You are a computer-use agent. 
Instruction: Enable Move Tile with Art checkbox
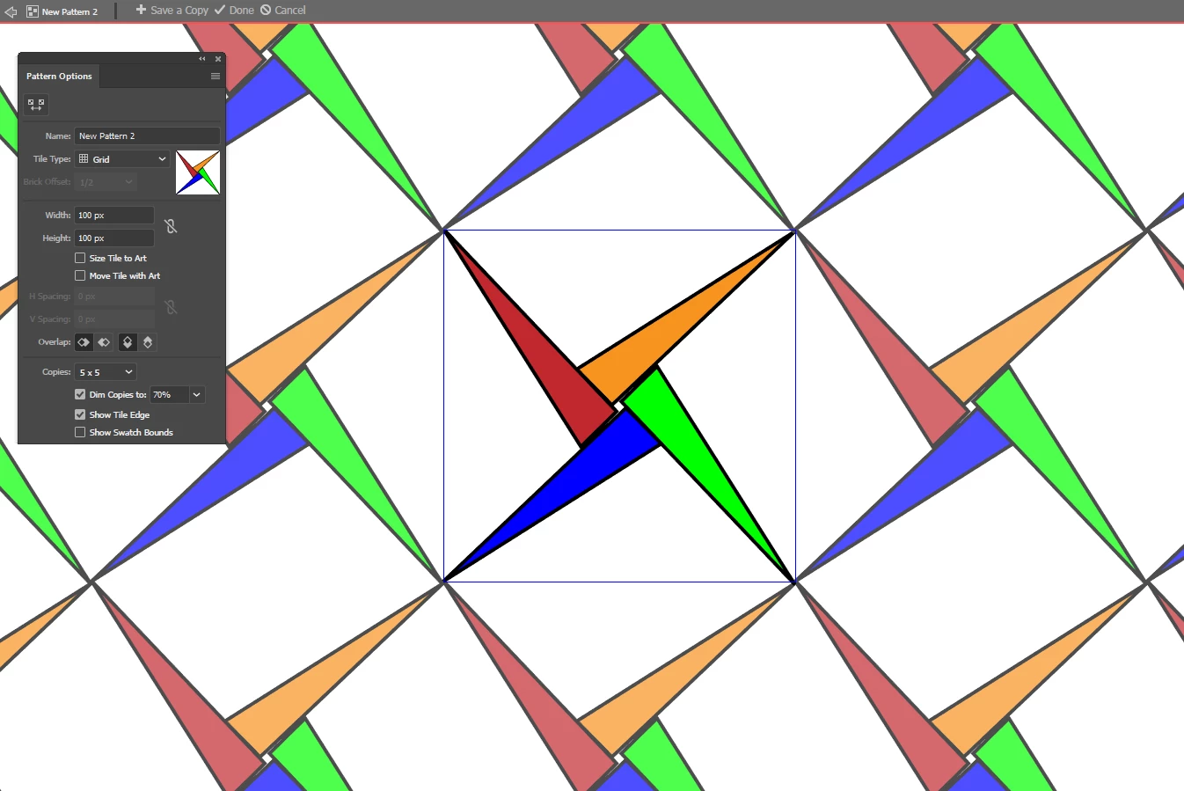click(80, 275)
